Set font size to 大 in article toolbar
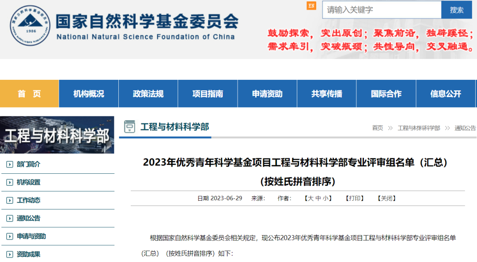The height and width of the screenshot is (262, 477). click(310, 198)
